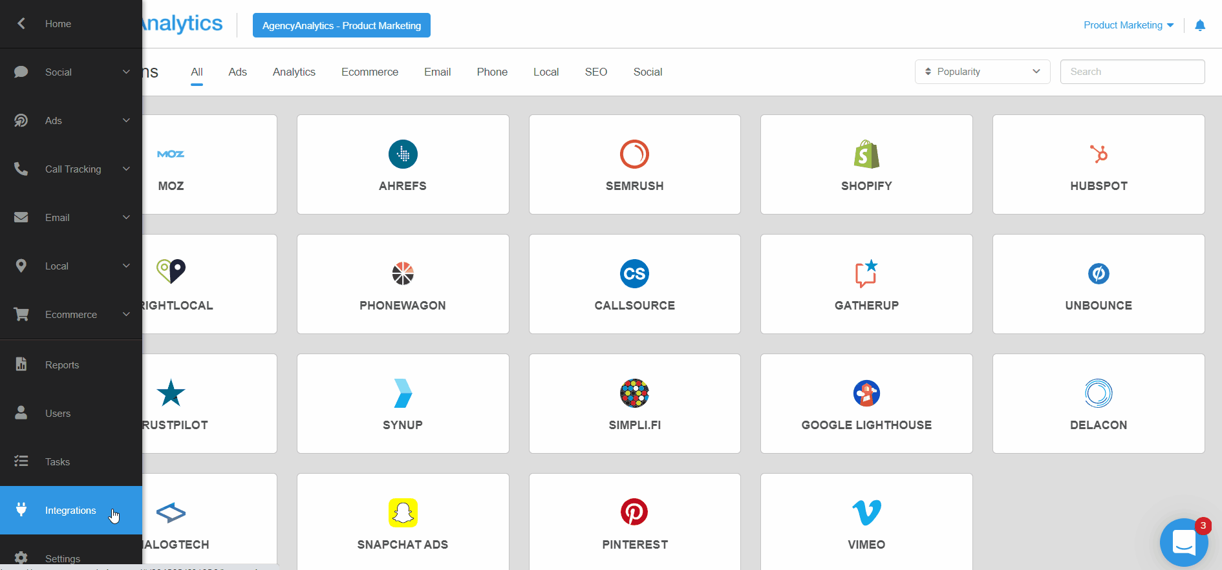Click the Reports document icon
The height and width of the screenshot is (570, 1222).
pyautogui.click(x=21, y=364)
